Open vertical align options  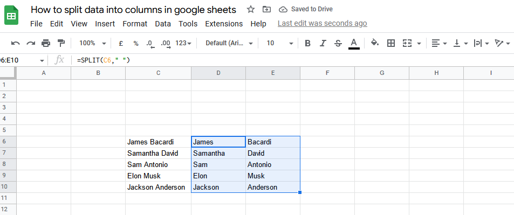click(x=461, y=43)
